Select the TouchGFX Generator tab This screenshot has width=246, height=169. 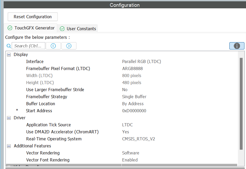tap(34, 28)
